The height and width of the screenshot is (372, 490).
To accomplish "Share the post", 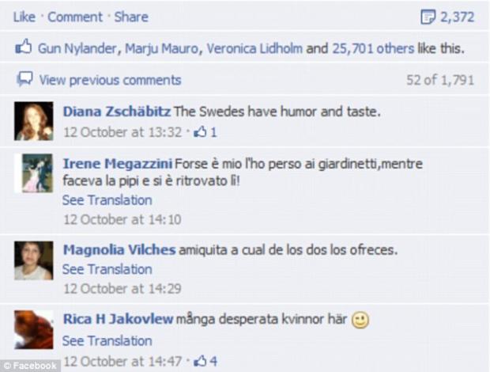I will click(131, 17).
